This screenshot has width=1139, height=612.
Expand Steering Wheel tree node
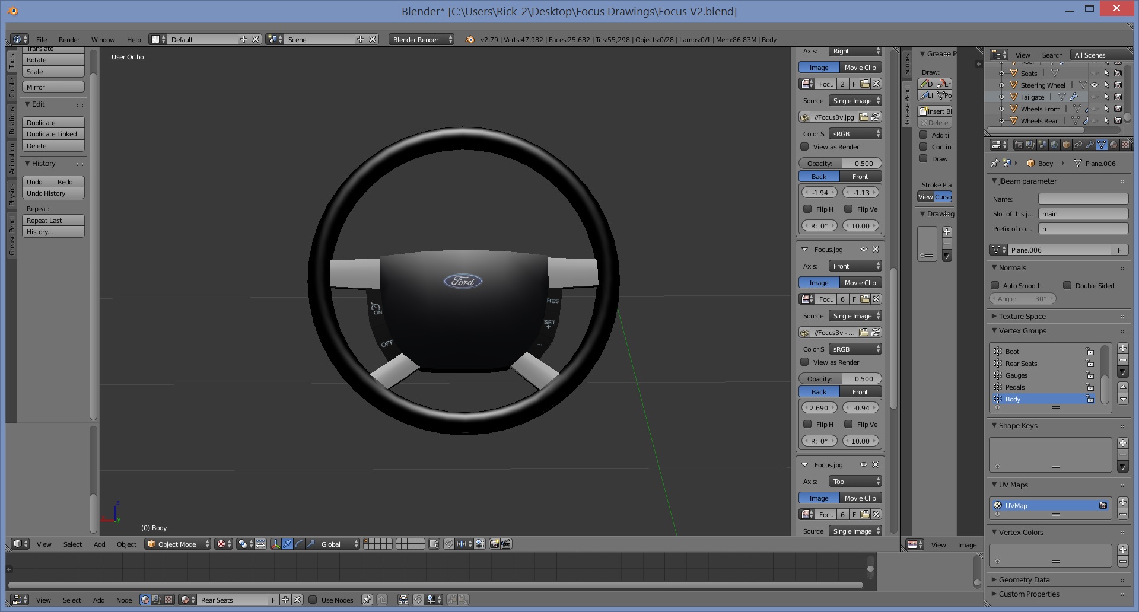1001,85
